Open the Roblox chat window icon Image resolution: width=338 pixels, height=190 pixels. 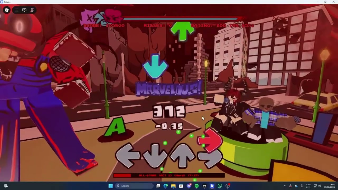pos(24,10)
